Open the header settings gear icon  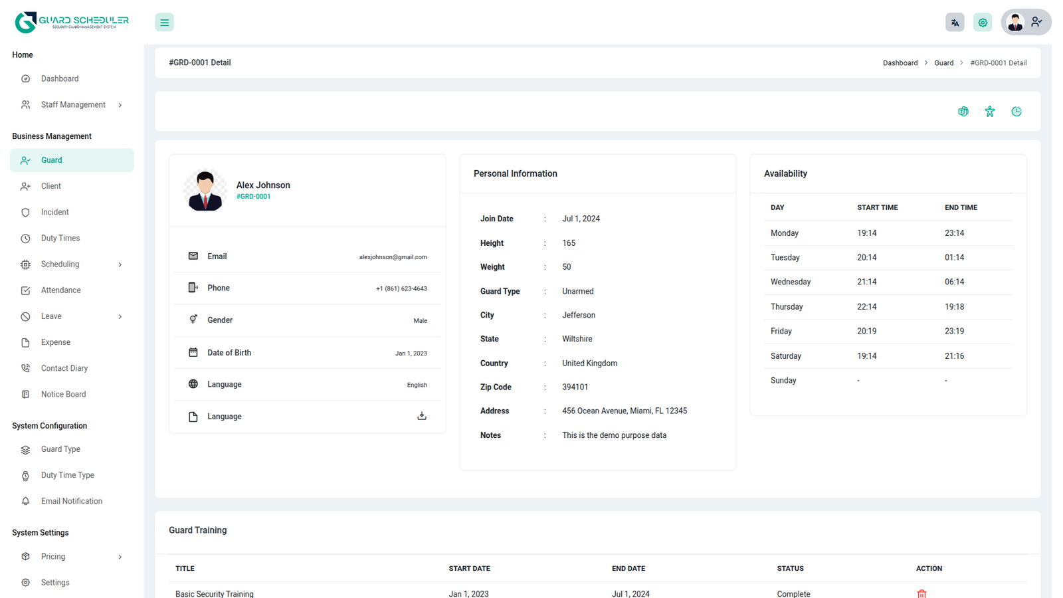click(983, 23)
